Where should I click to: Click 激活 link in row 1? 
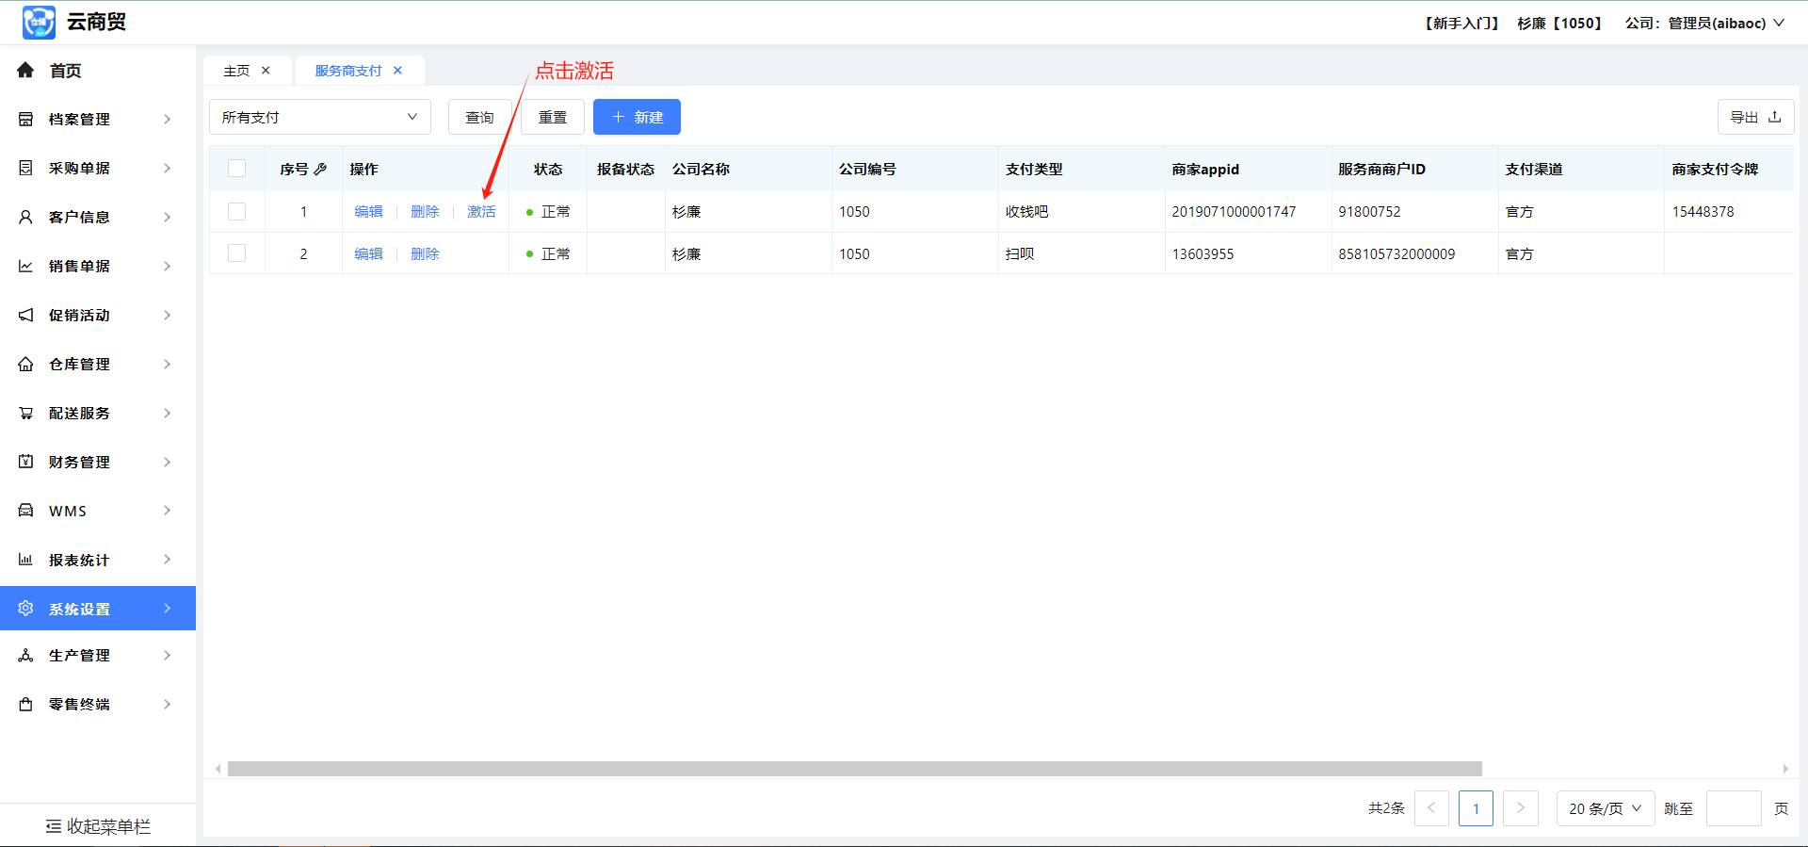point(481,212)
